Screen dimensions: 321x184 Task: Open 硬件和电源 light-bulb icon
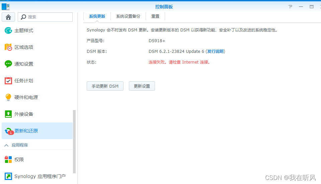click(x=8, y=97)
